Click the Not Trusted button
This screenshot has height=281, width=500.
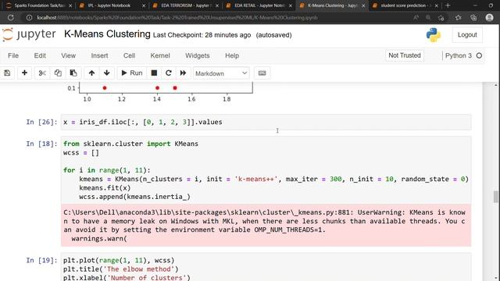405,55
